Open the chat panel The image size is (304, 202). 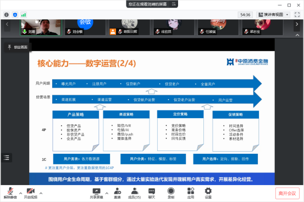152,193
